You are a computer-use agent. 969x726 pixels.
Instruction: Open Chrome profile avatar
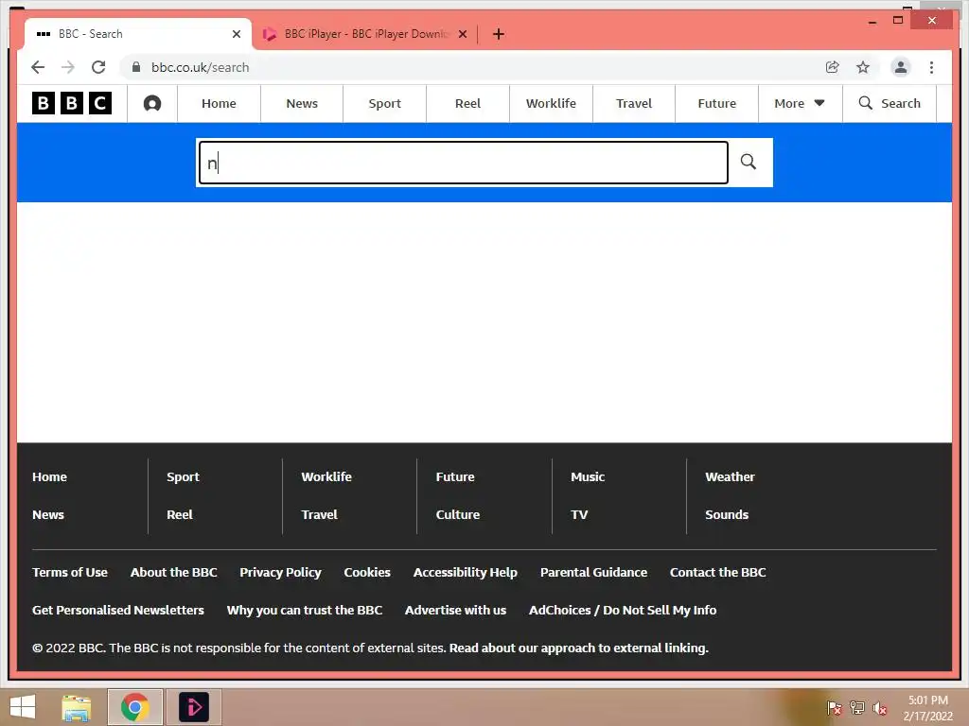coord(901,67)
